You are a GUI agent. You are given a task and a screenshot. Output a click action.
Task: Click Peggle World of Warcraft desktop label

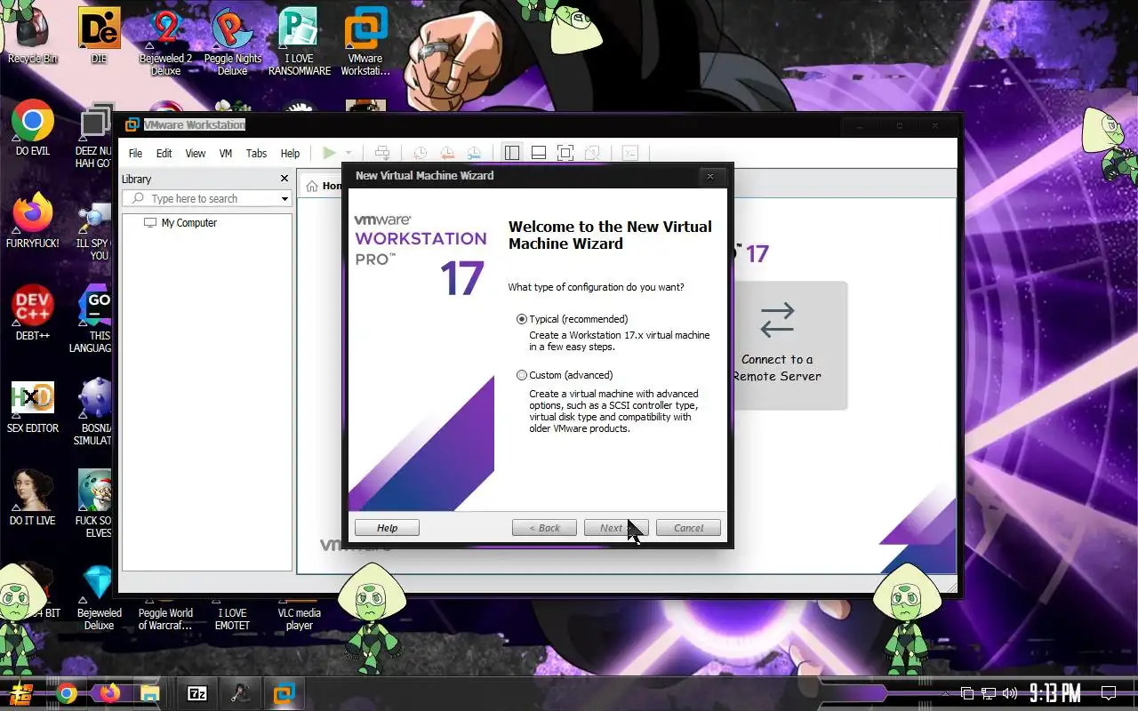(x=165, y=619)
